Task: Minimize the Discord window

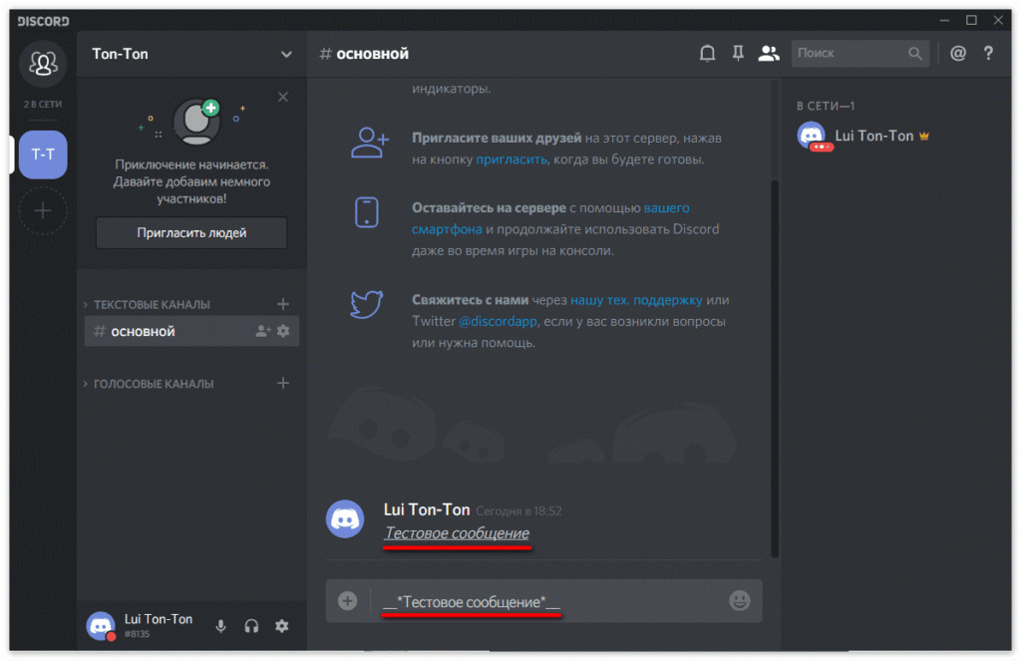Action: click(944, 20)
